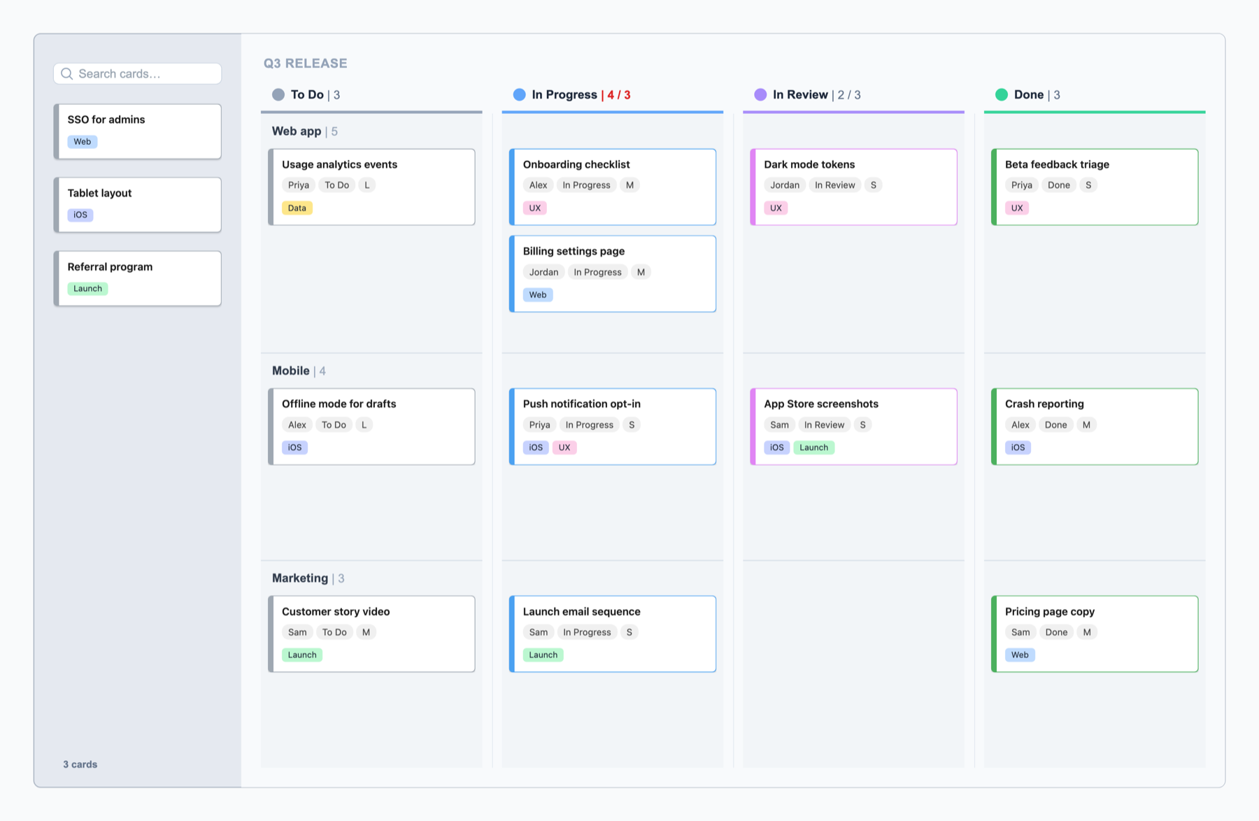The height and width of the screenshot is (821, 1259).
Task: Open the Onboarding checklist card
Action: point(613,187)
